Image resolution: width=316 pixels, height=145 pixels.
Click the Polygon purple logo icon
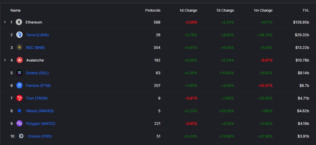[19, 123]
